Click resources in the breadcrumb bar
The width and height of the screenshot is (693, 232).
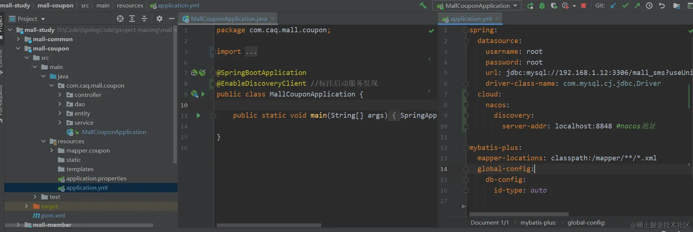tap(130, 5)
